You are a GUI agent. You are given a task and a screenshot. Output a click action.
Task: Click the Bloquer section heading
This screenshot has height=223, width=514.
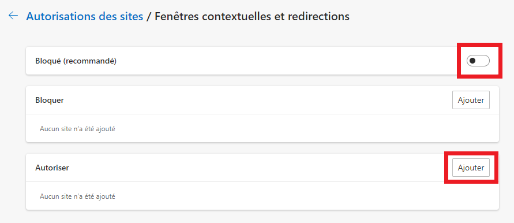pyautogui.click(x=50, y=100)
